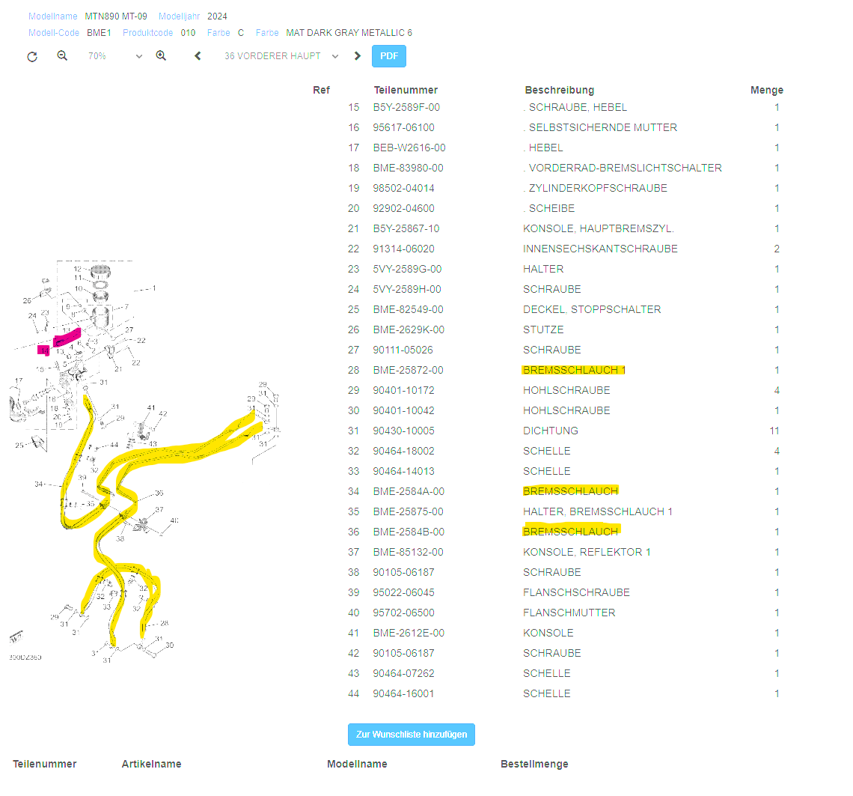Click part number BME-2584B-00

tap(408, 532)
